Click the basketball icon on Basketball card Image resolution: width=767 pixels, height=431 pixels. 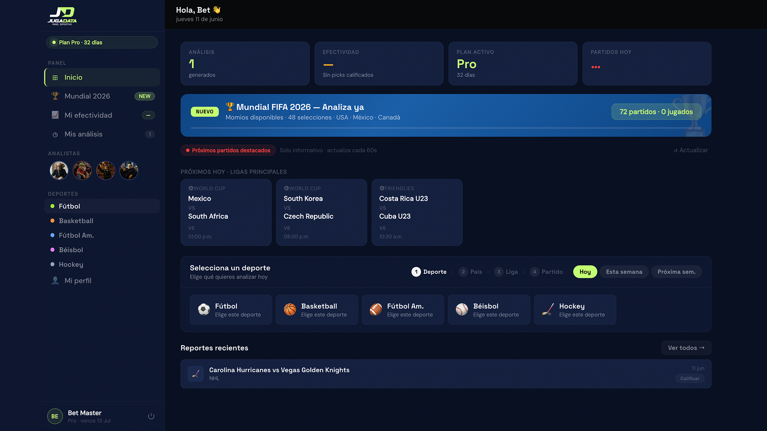290,309
